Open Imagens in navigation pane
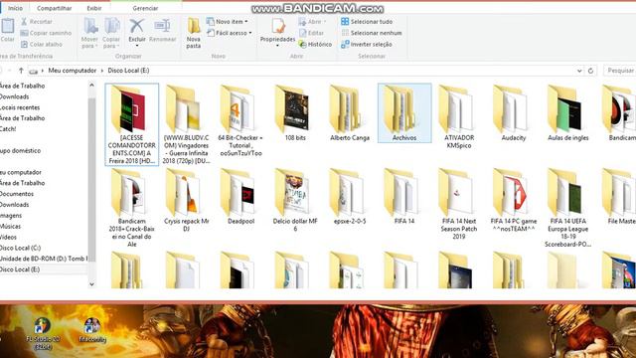Image resolution: width=636 pixels, height=358 pixels. [x=11, y=216]
